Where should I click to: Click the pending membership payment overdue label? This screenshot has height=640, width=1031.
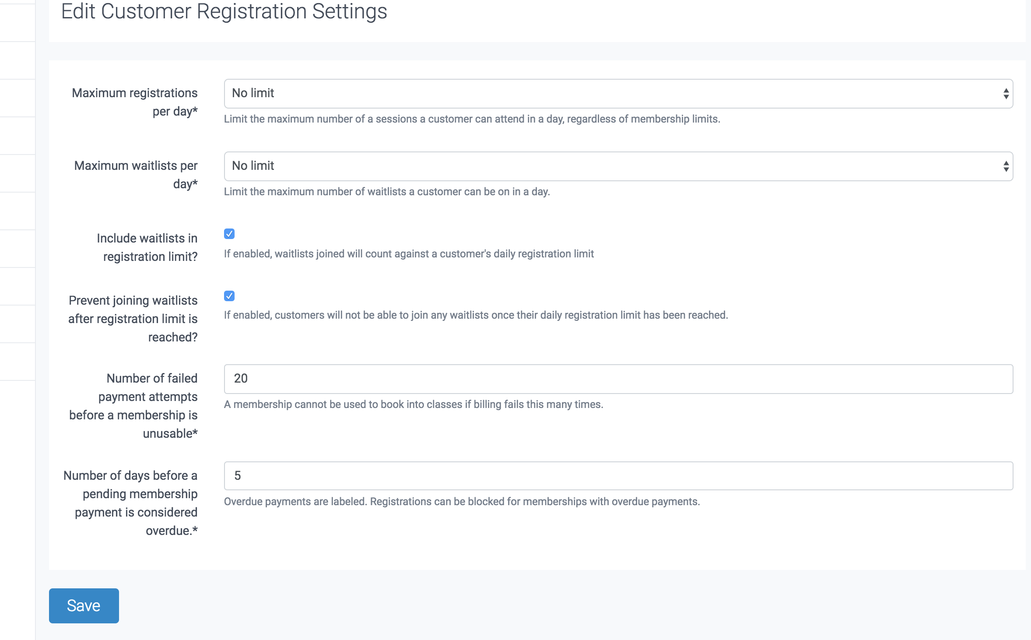(131, 503)
